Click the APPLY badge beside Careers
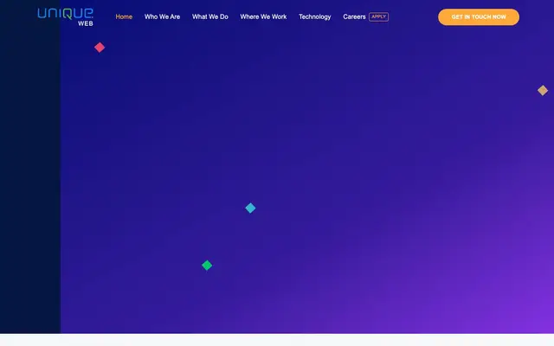The width and height of the screenshot is (554, 346). click(x=379, y=16)
